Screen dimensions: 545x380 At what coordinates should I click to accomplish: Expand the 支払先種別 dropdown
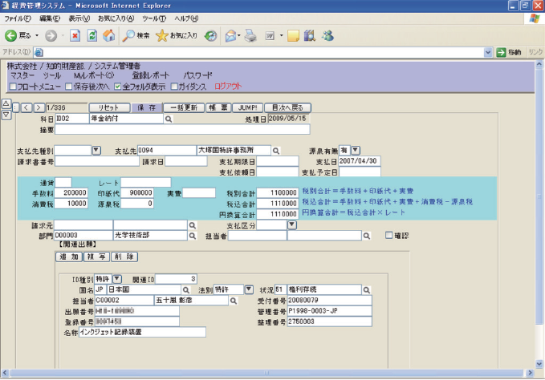tap(96, 150)
